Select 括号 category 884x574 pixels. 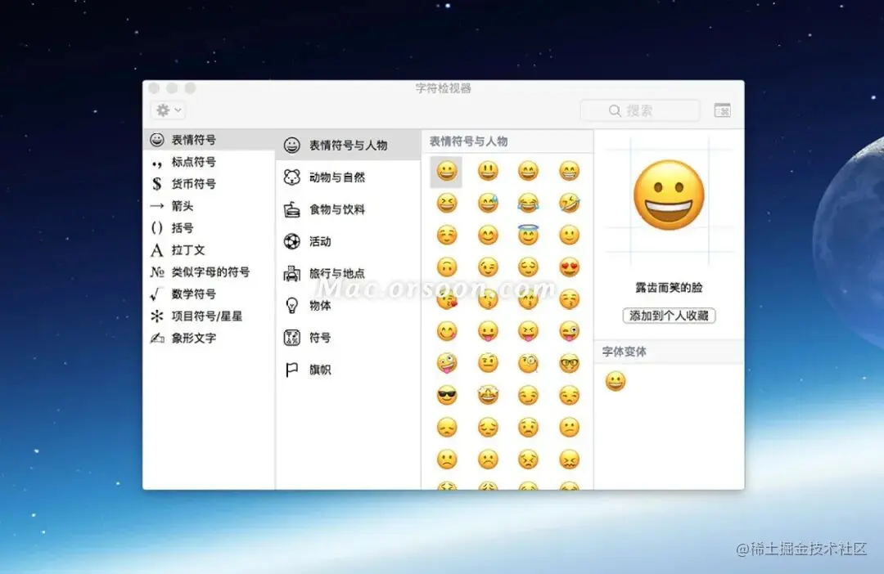coord(209,228)
